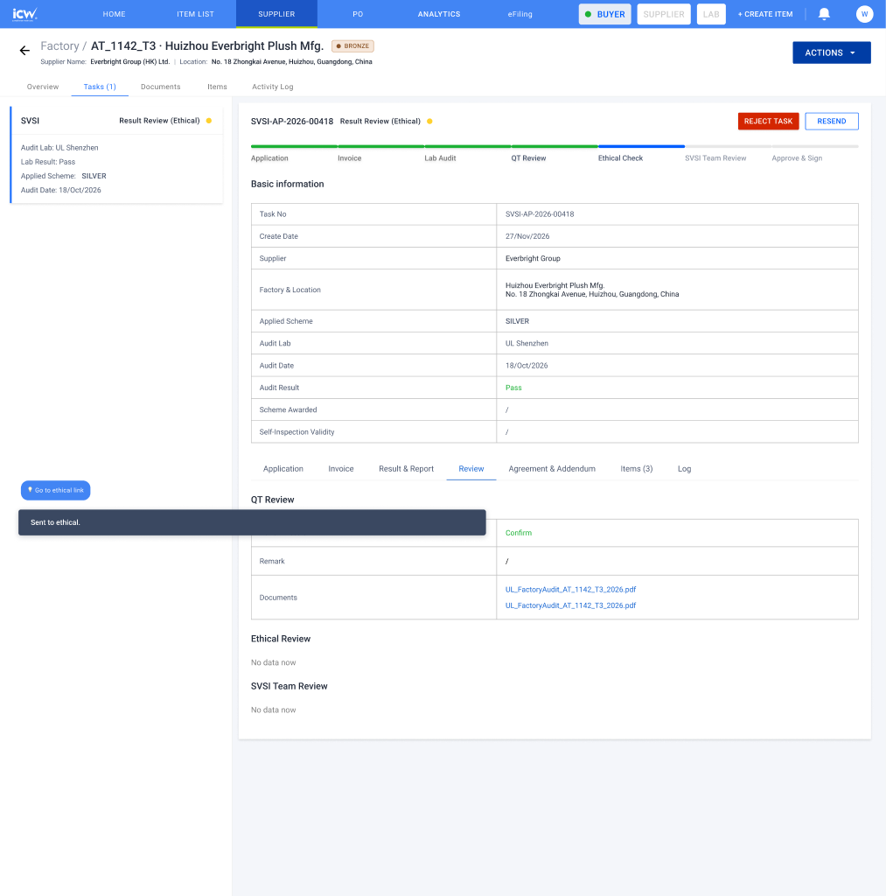
Task: Open the user avatar W menu
Action: (864, 14)
